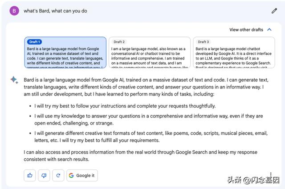Screen dimensions: 285x189
Task: Click the edit prompt pencil icon
Action: (x=274, y=11)
